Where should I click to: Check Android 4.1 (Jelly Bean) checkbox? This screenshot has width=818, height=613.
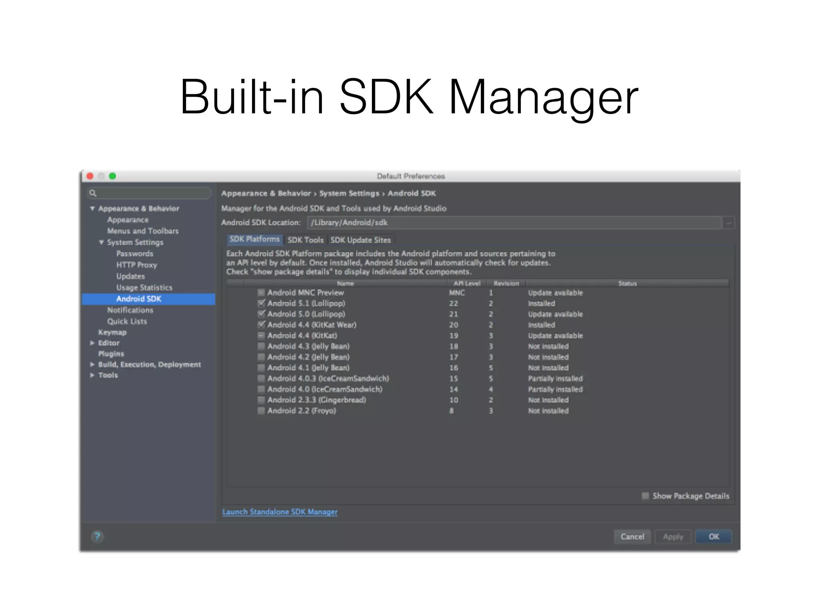tap(261, 368)
